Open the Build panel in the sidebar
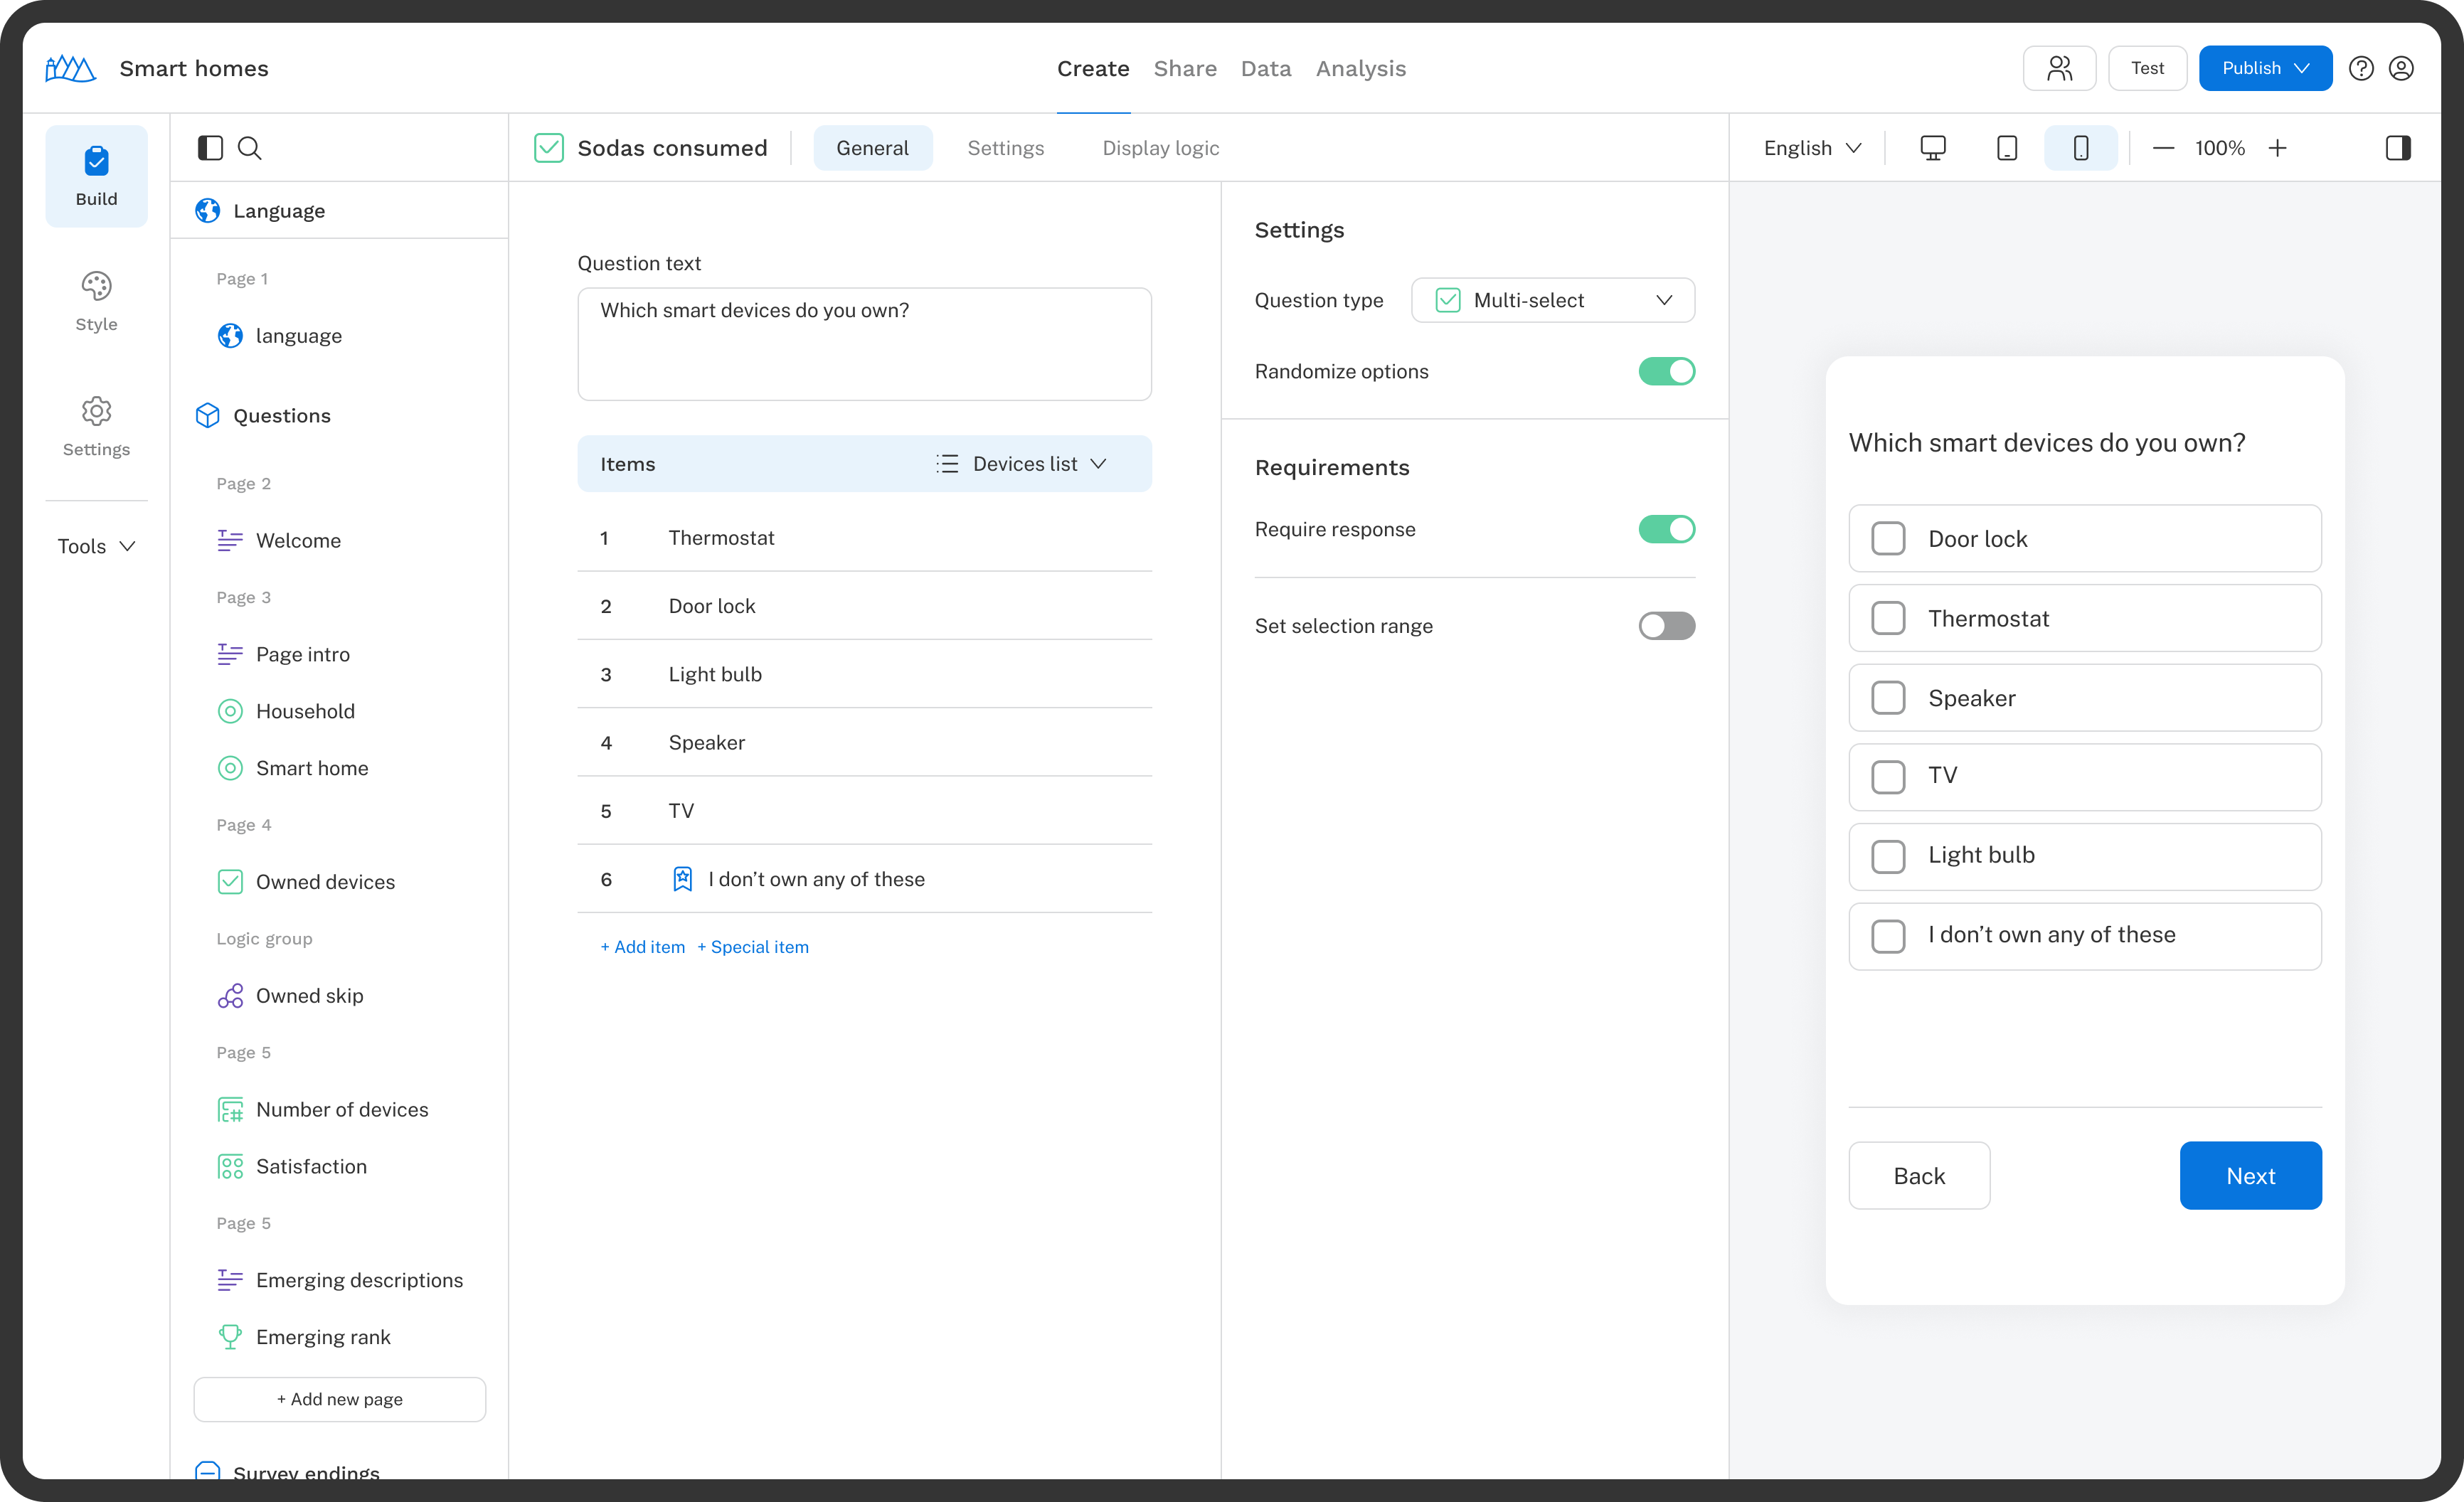Image resolution: width=2464 pixels, height=1502 pixels. 96,175
